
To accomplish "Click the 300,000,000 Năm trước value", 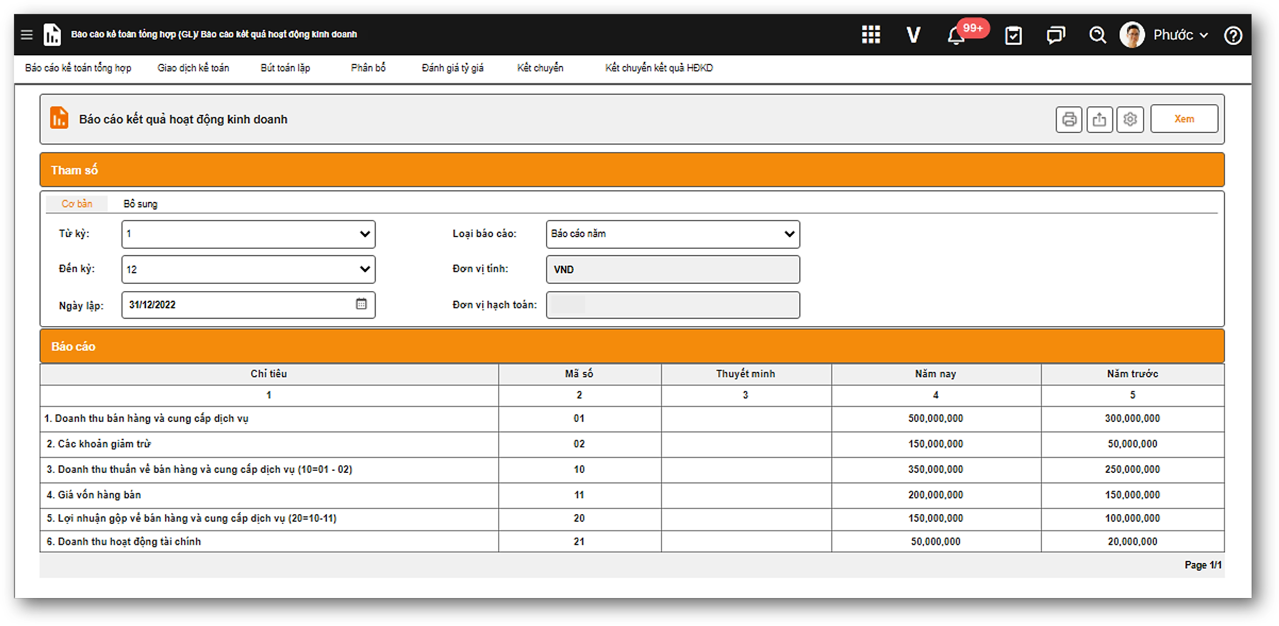I will coord(1132,419).
